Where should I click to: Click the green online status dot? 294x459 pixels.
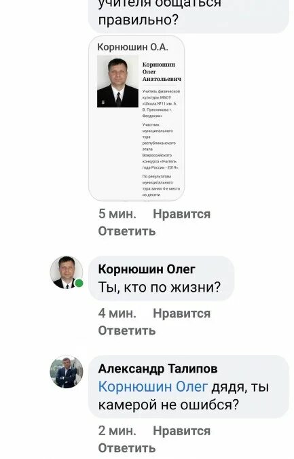tap(79, 283)
